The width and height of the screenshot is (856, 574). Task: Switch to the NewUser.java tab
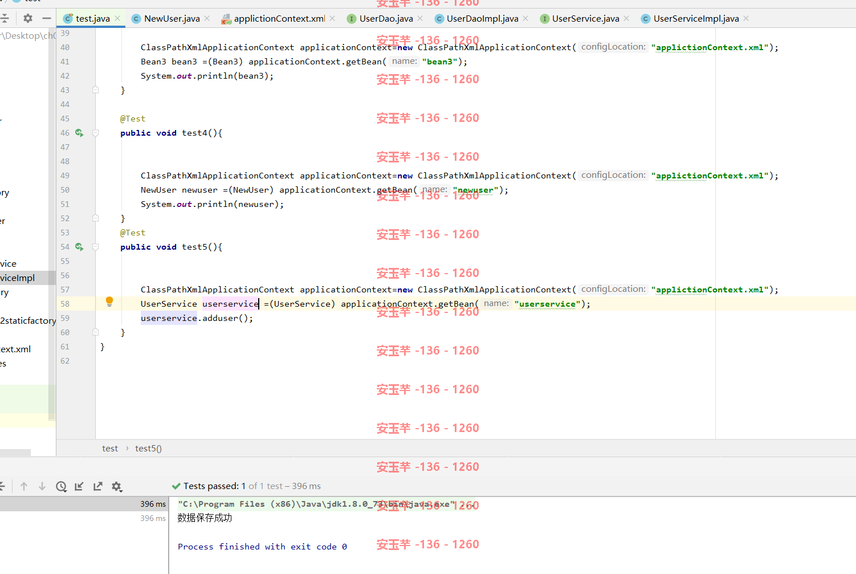click(x=172, y=18)
